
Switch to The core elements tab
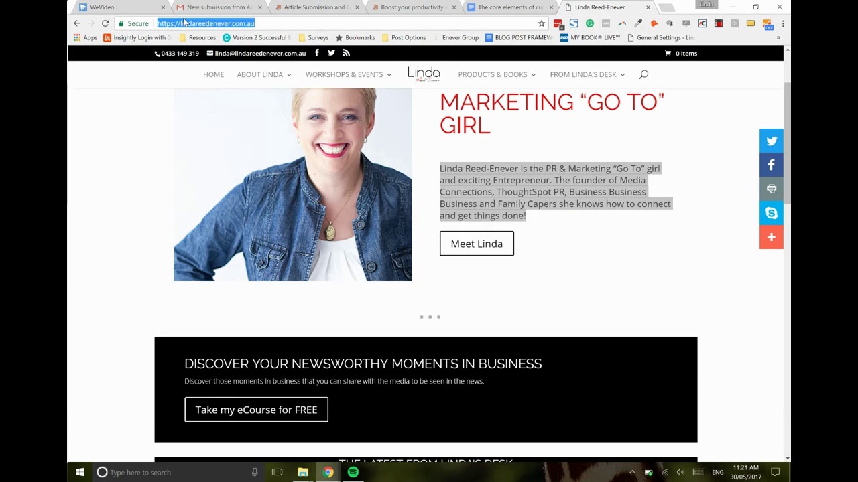[511, 7]
